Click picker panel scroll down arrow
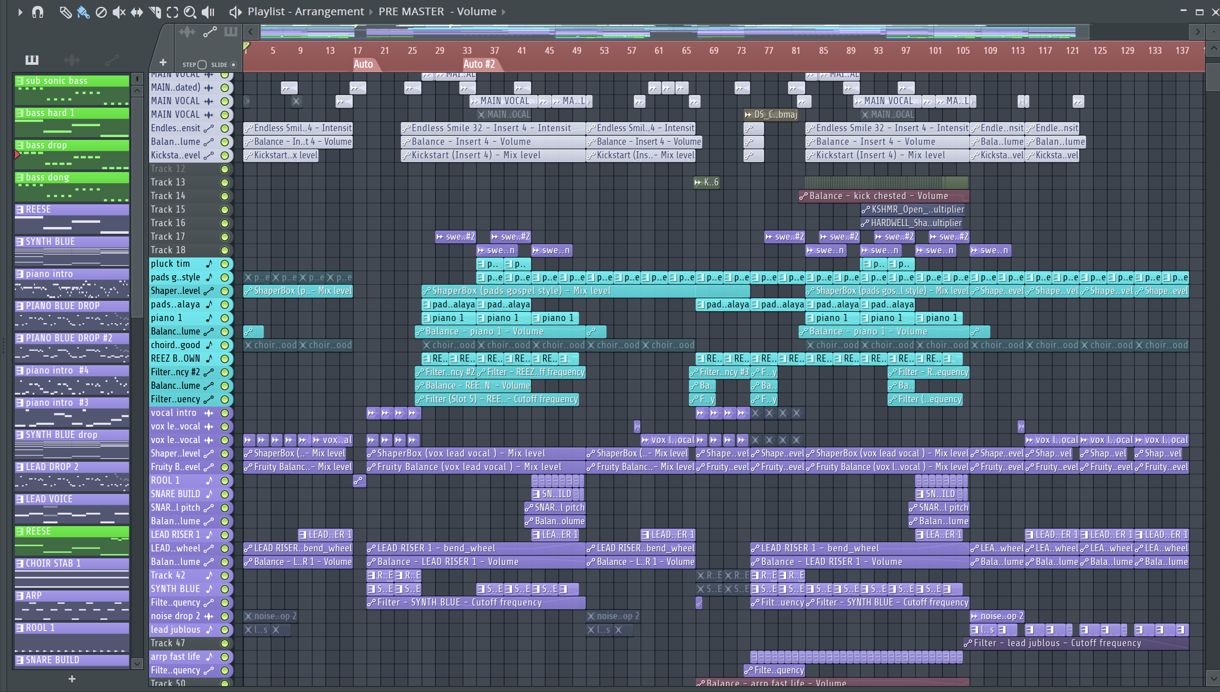 coord(137,664)
